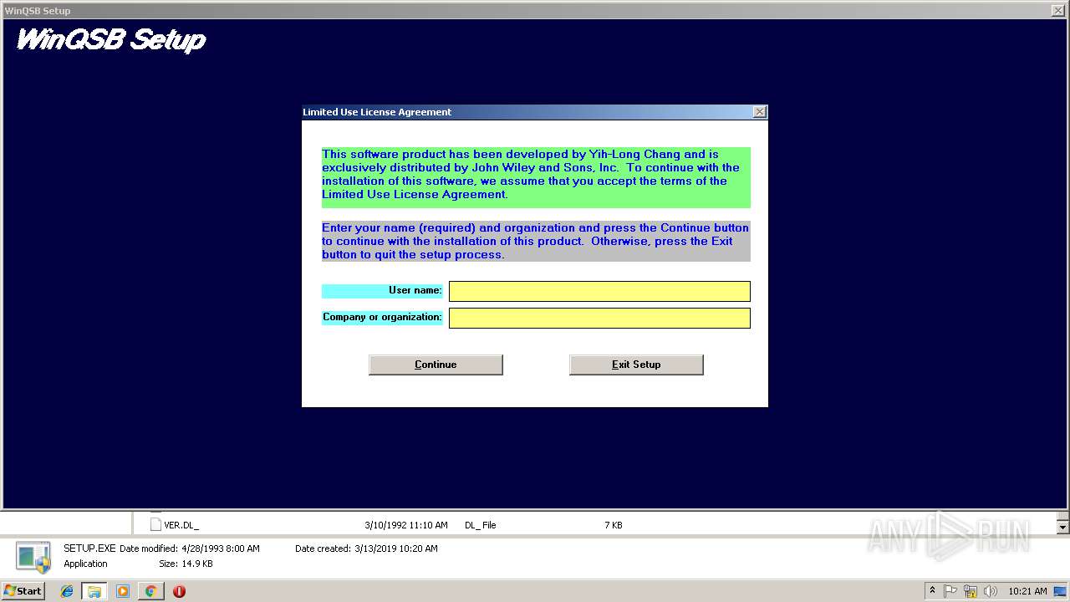
Task: Click the Show Desktop button
Action: (x=1062, y=591)
